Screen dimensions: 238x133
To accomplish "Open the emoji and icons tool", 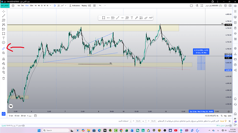I will click(x=4, y=43).
